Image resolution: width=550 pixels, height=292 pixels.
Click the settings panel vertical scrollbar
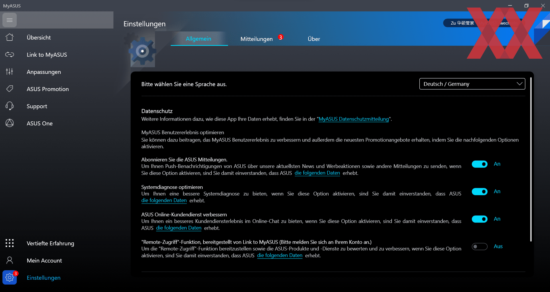coord(531,159)
